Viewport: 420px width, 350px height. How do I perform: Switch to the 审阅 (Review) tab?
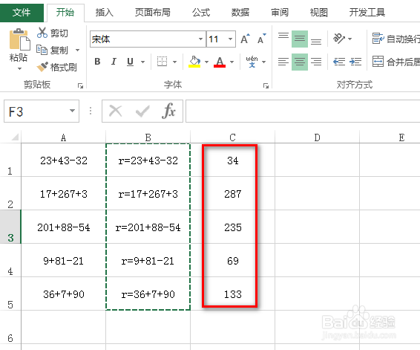point(280,13)
